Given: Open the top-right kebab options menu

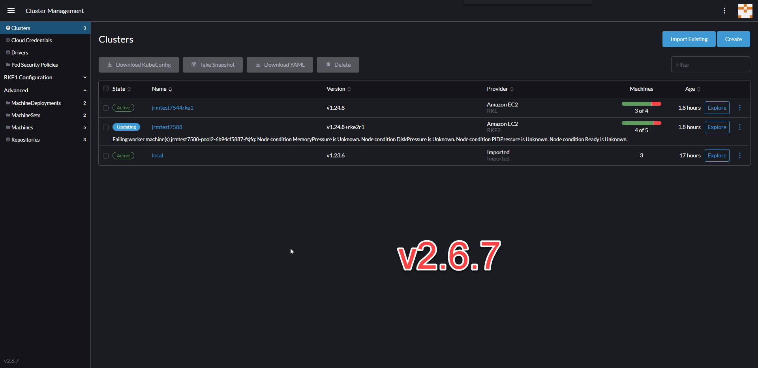Looking at the screenshot, I should 724,11.
